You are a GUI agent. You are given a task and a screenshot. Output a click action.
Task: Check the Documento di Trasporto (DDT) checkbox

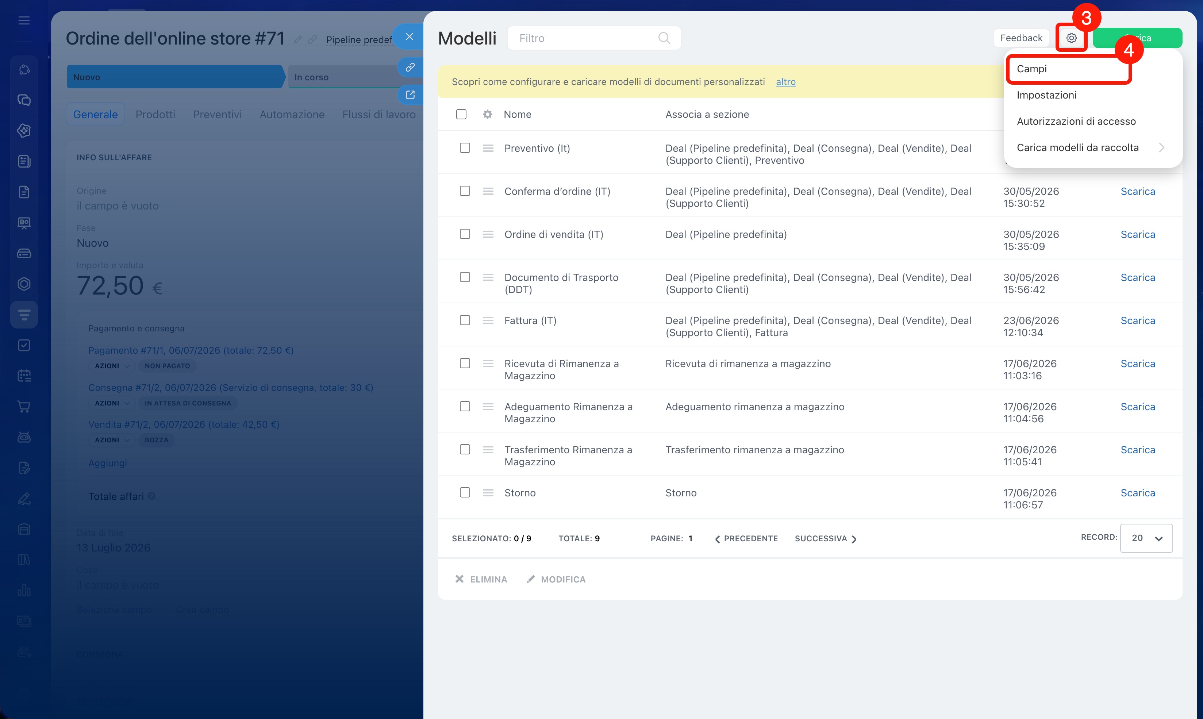[465, 277]
